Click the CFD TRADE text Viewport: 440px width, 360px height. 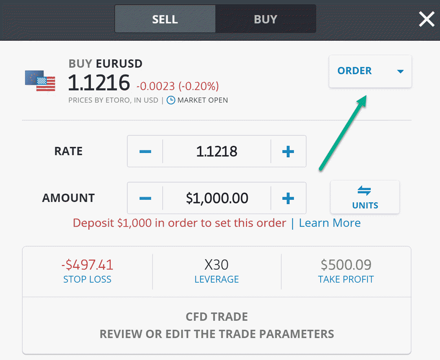217,317
